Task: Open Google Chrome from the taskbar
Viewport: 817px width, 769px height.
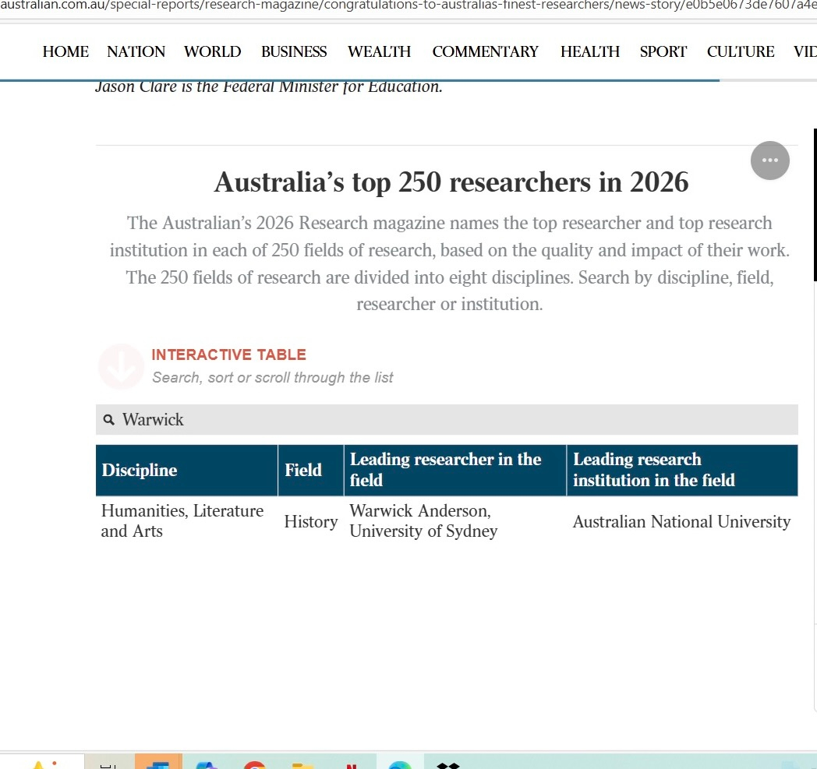Action: click(x=255, y=764)
